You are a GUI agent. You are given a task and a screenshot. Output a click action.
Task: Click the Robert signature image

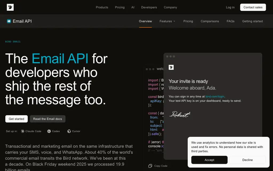click(180, 114)
